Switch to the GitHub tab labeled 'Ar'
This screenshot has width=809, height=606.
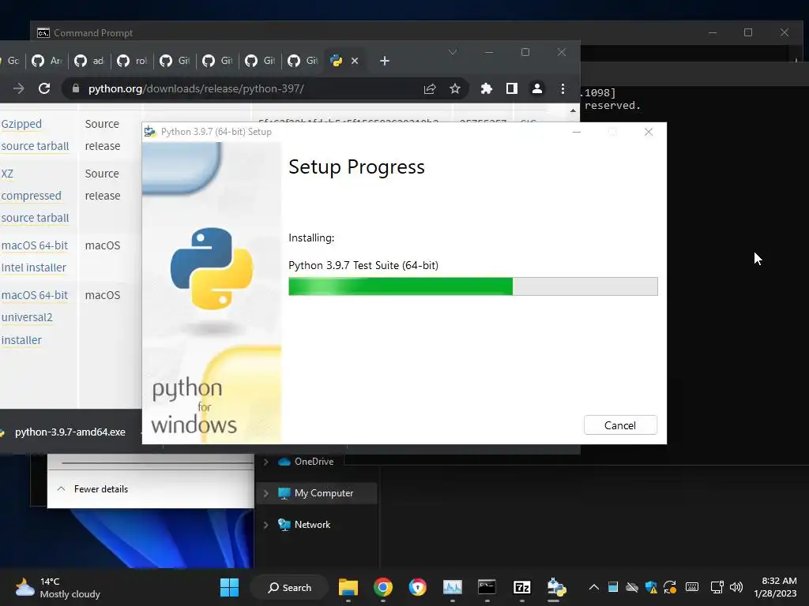pyautogui.click(x=47, y=61)
